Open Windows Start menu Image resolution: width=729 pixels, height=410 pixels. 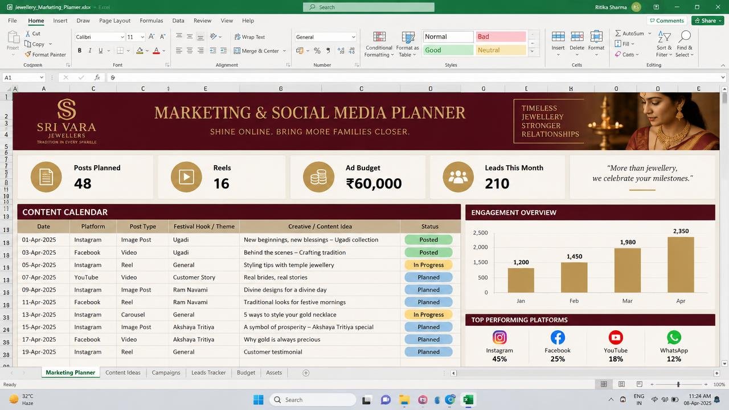pyautogui.click(x=258, y=400)
